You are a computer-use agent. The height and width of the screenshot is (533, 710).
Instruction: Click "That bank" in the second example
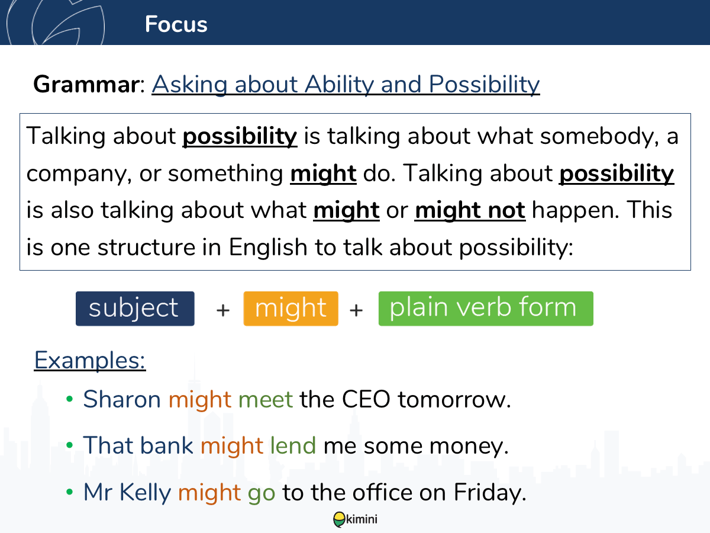click(138, 445)
